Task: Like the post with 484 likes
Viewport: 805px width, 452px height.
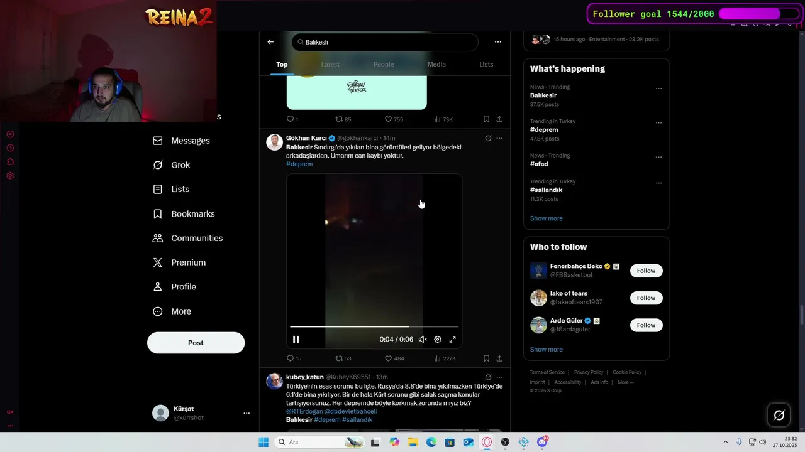Action: coord(394,358)
